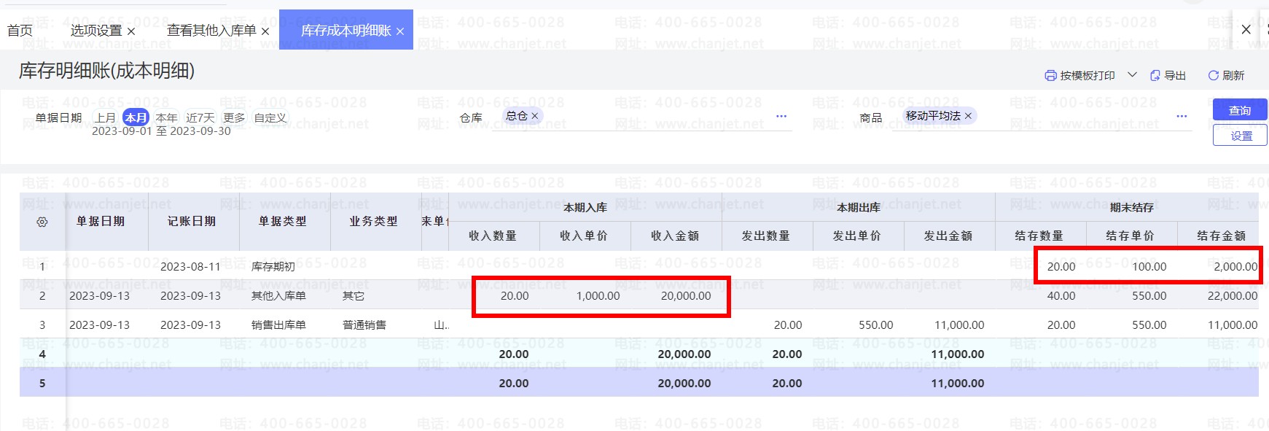Viewport: 1269px width, 431px height.
Task: Click the 发出单价 column header
Action: [857, 236]
